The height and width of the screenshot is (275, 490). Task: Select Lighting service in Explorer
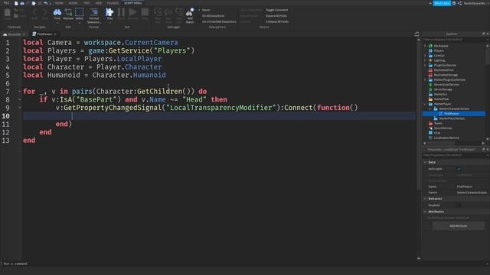[439, 60]
